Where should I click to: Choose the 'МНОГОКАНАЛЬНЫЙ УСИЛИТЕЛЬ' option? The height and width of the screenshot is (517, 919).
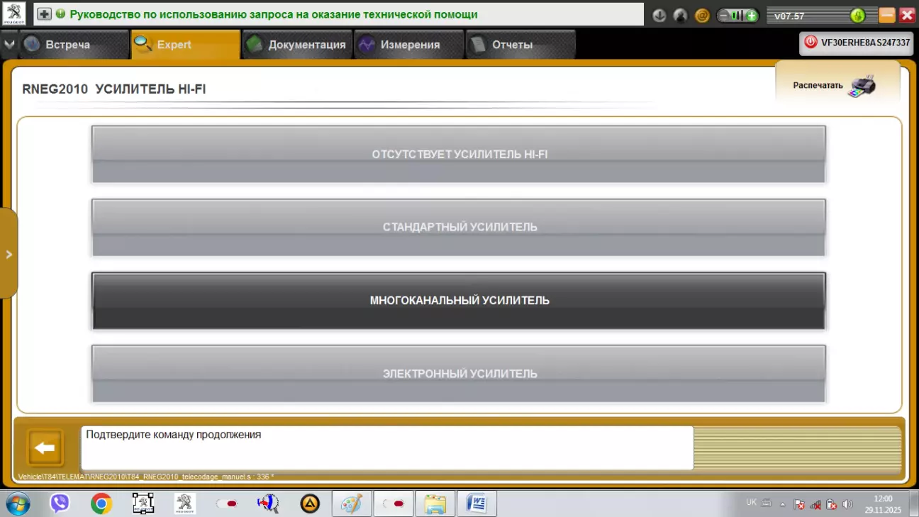click(459, 300)
